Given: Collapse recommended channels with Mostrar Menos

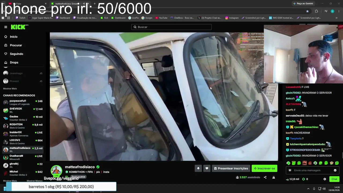Looking at the screenshot, I should coord(35,181).
